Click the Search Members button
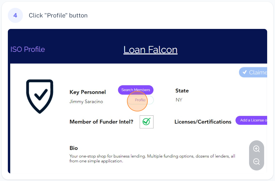The width and height of the screenshot is (275, 181). coord(136,90)
